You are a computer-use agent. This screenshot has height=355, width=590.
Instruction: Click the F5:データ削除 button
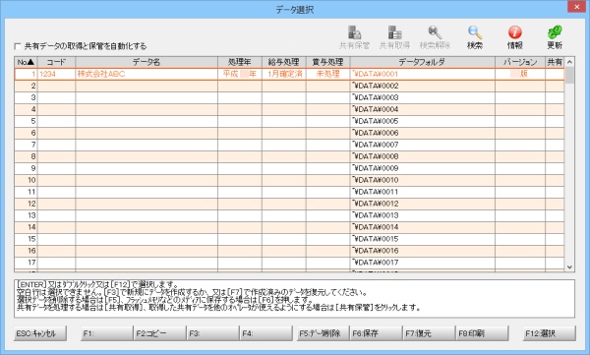coord(323,333)
